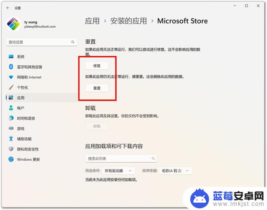The image size is (267, 210).
Task: Navigate to 安装的应用 breadcrumb
Action: click(x=128, y=21)
